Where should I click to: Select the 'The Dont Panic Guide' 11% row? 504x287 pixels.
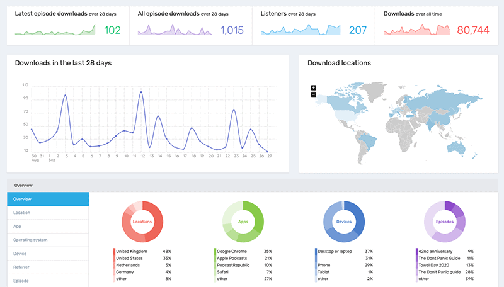[445, 258]
